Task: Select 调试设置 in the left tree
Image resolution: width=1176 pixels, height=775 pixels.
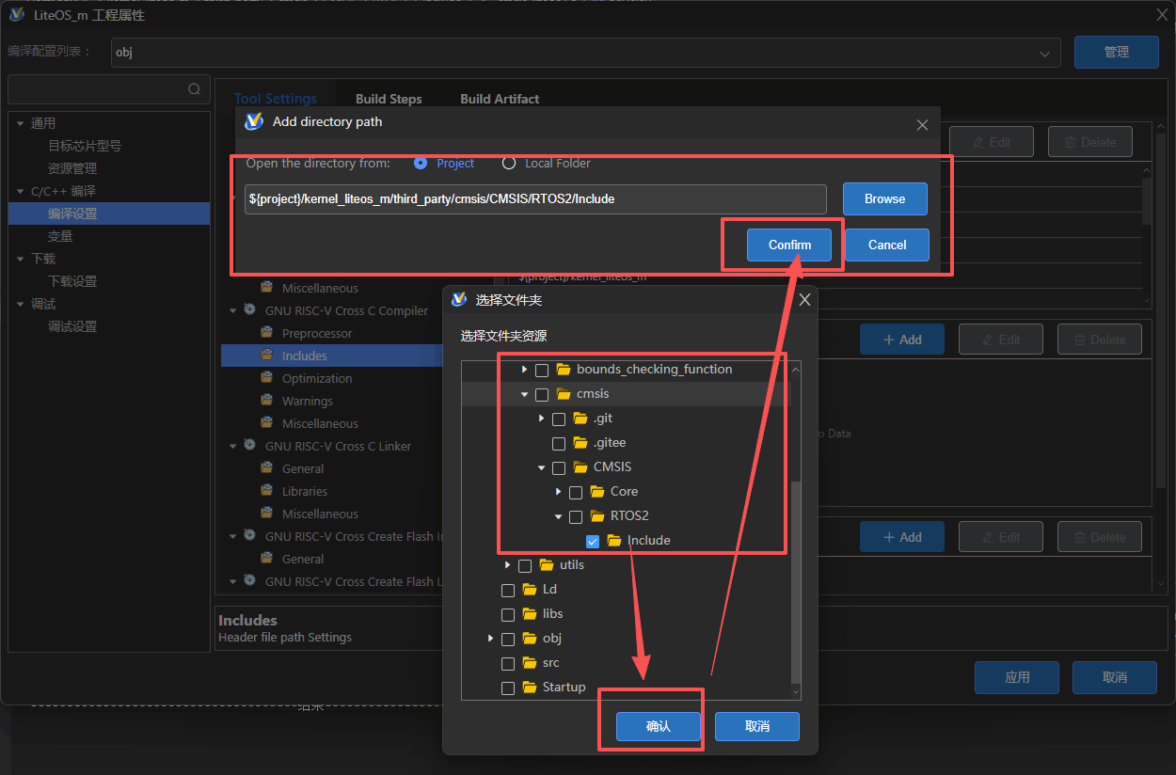Action: [72, 326]
